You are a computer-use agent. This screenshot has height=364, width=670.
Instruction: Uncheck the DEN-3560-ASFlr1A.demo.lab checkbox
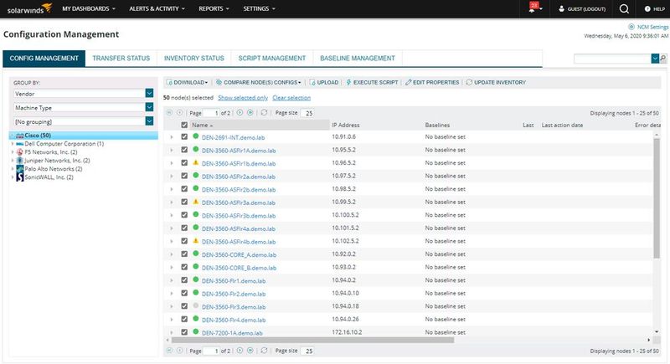tap(184, 150)
